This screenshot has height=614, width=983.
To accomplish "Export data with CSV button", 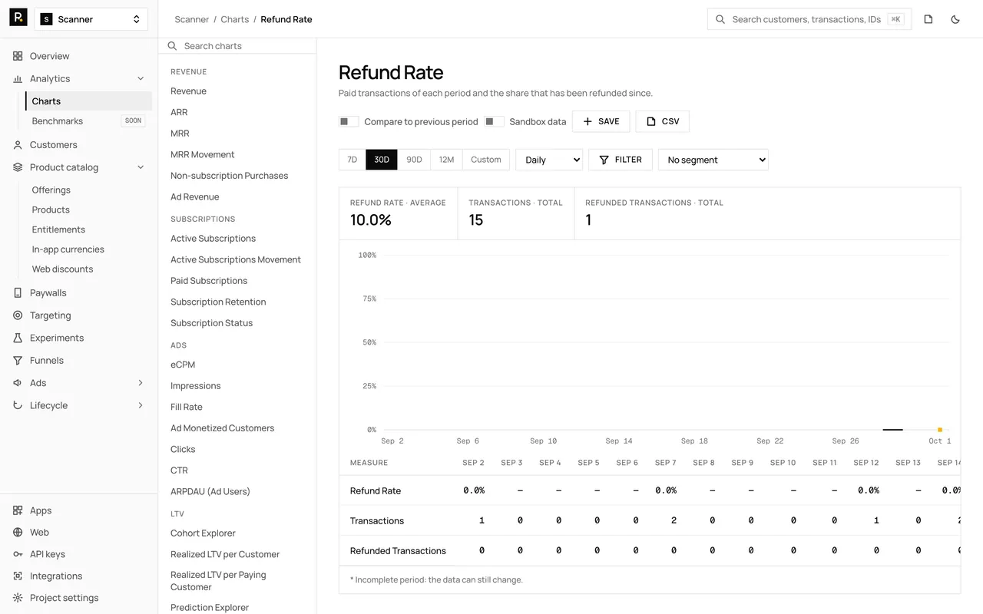I will [663, 121].
